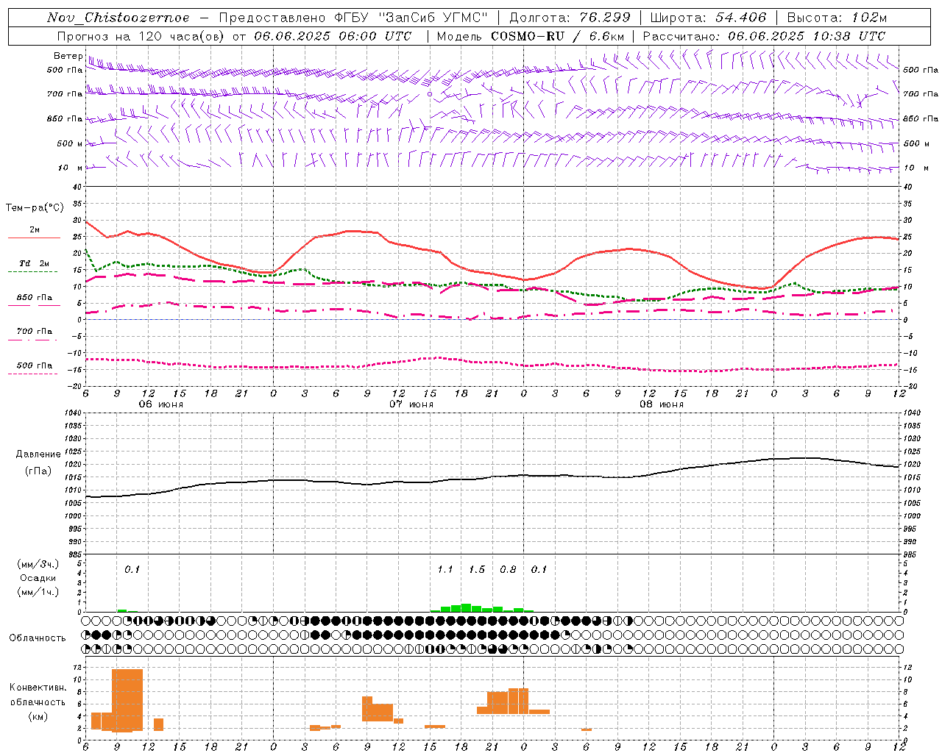Click the station name Nov_Chistoozernoe in header
Viewport: 942px width, 753px height.
(118, 18)
